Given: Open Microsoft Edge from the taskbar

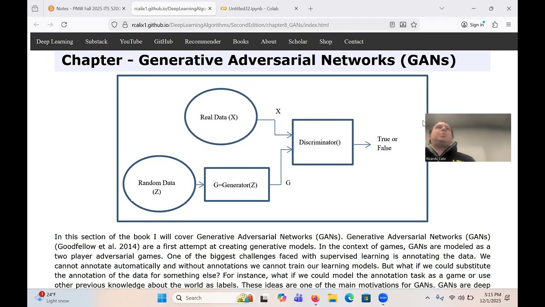Looking at the screenshot, I should [349, 298].
